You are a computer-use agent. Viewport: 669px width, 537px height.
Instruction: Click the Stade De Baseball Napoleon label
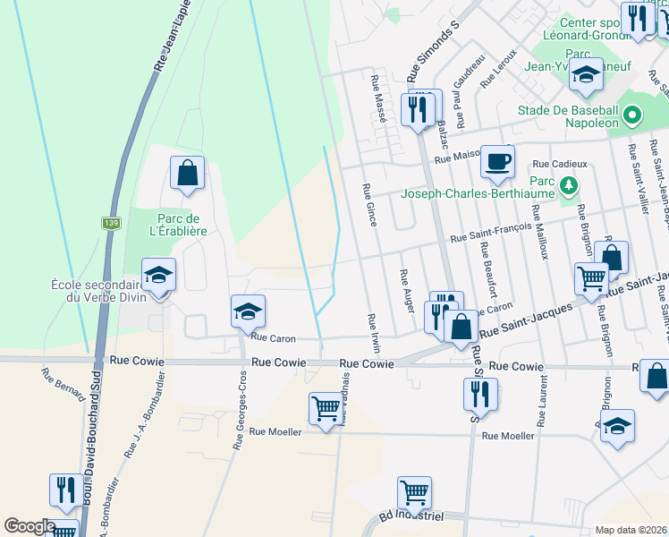[x=568, y=116]
